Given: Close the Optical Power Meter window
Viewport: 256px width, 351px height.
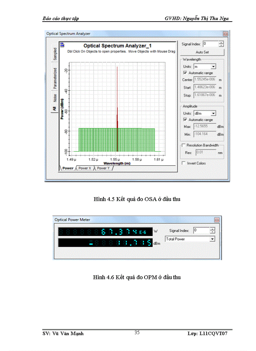Looking at the screenshot, I should coord(217,220).
